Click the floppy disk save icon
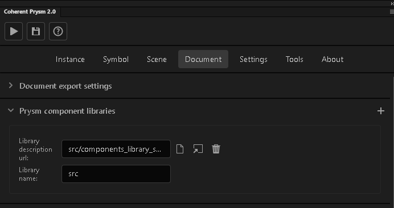Screen dimensions: 394x208 (36, 31)
